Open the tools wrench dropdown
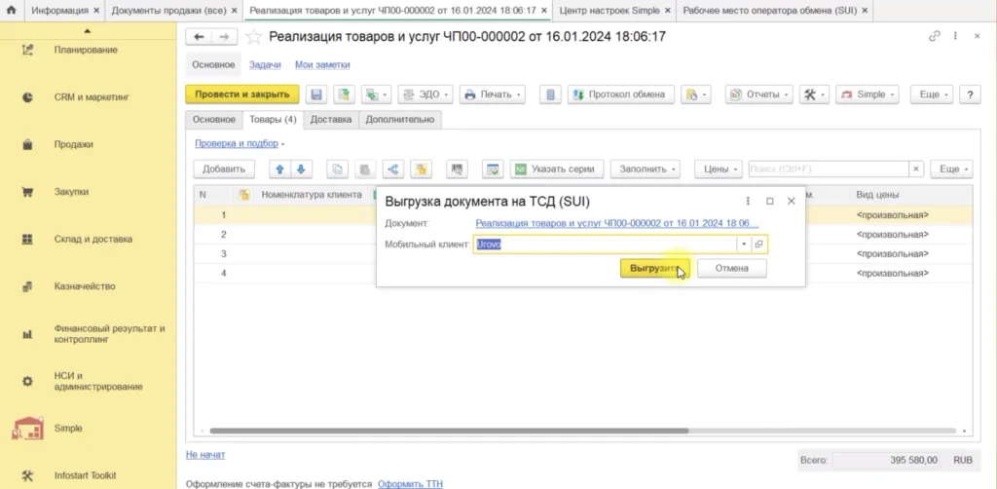 (814, 94)
